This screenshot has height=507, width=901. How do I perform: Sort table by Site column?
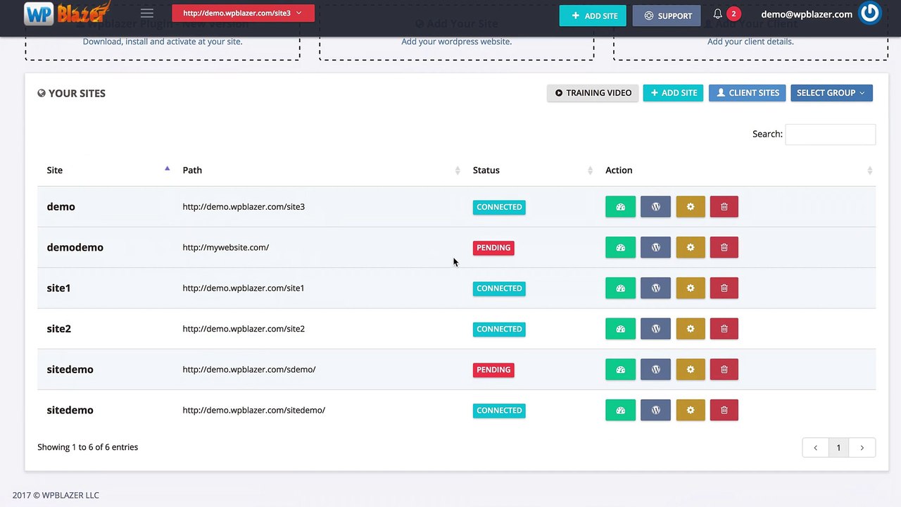pos(106,170)
